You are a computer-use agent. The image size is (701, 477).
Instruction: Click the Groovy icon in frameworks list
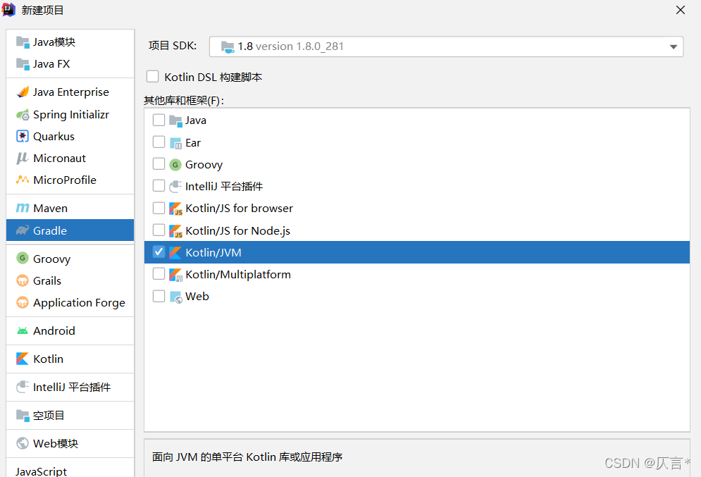coord(175,165)
